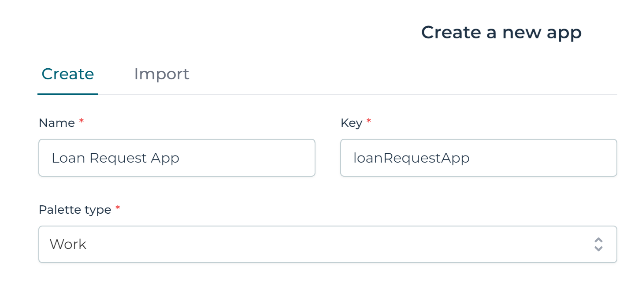The image size is (642, 282).
Task: Click the Name field label
Action: [x=57, y=123]
